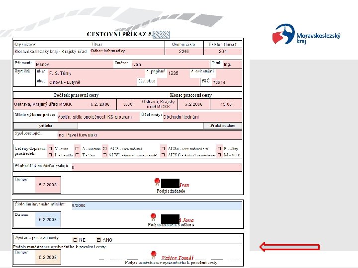Uncheck ANO for Zpráva z pracovní cesty
This screenshot has width=358, height=268.
click(98, 240)
